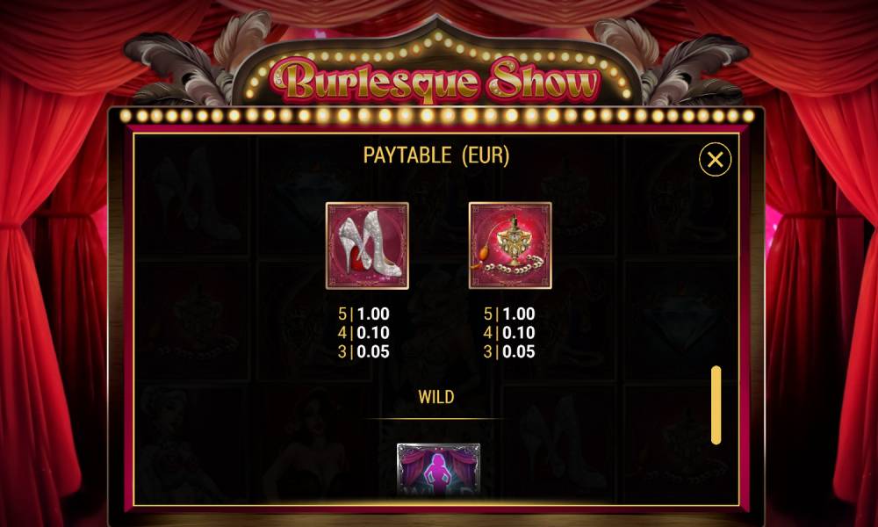Select the 3 | 0.05 payout under perfume
Image resolution: width=878 pixels, height=527 pixels.
tap(509, 351)
